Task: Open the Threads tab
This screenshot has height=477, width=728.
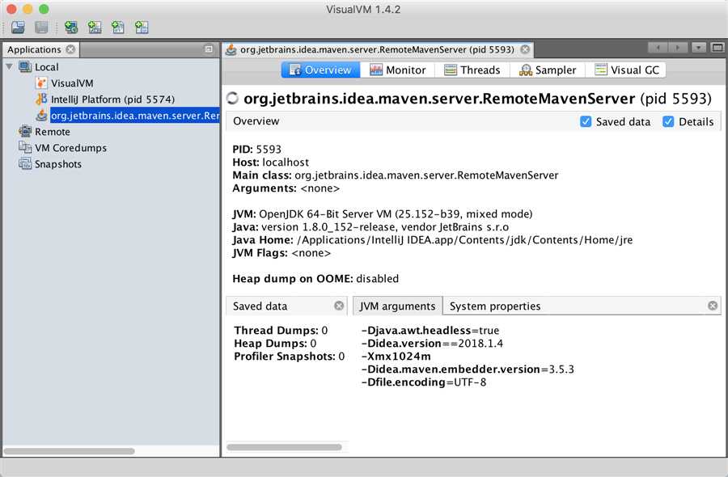Action: 472,70
